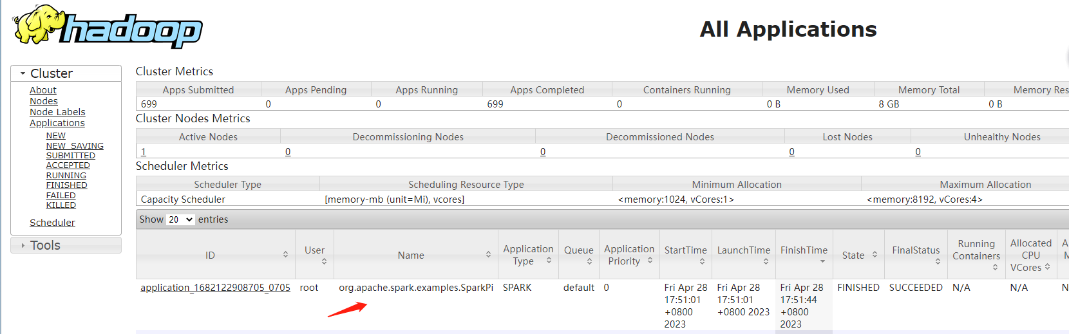This screenshot has height=334, width=1069.
Task: Sort by User column arrow icon
Action: point(324,261)
